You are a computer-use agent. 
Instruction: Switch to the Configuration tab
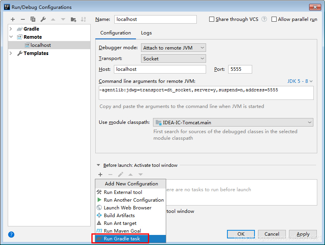(x=115, y=33)
